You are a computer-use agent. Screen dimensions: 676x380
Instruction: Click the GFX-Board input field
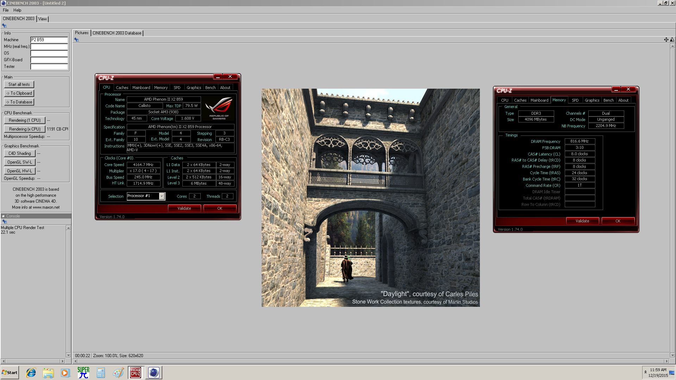pos(49,60)
